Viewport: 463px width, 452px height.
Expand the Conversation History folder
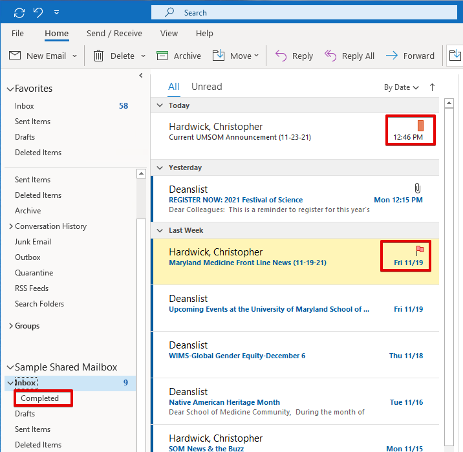pos(11,226)
